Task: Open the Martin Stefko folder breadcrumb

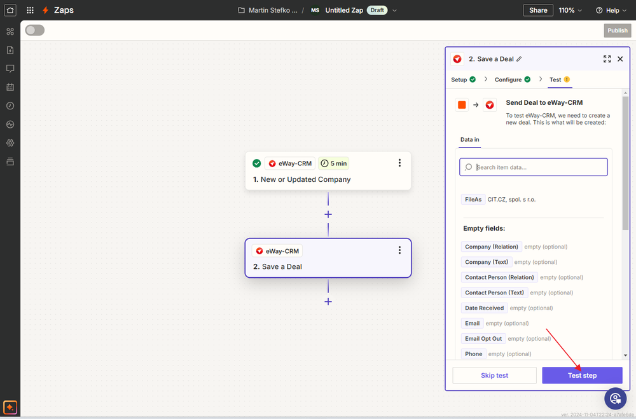Action: click(x=273, y=10)
